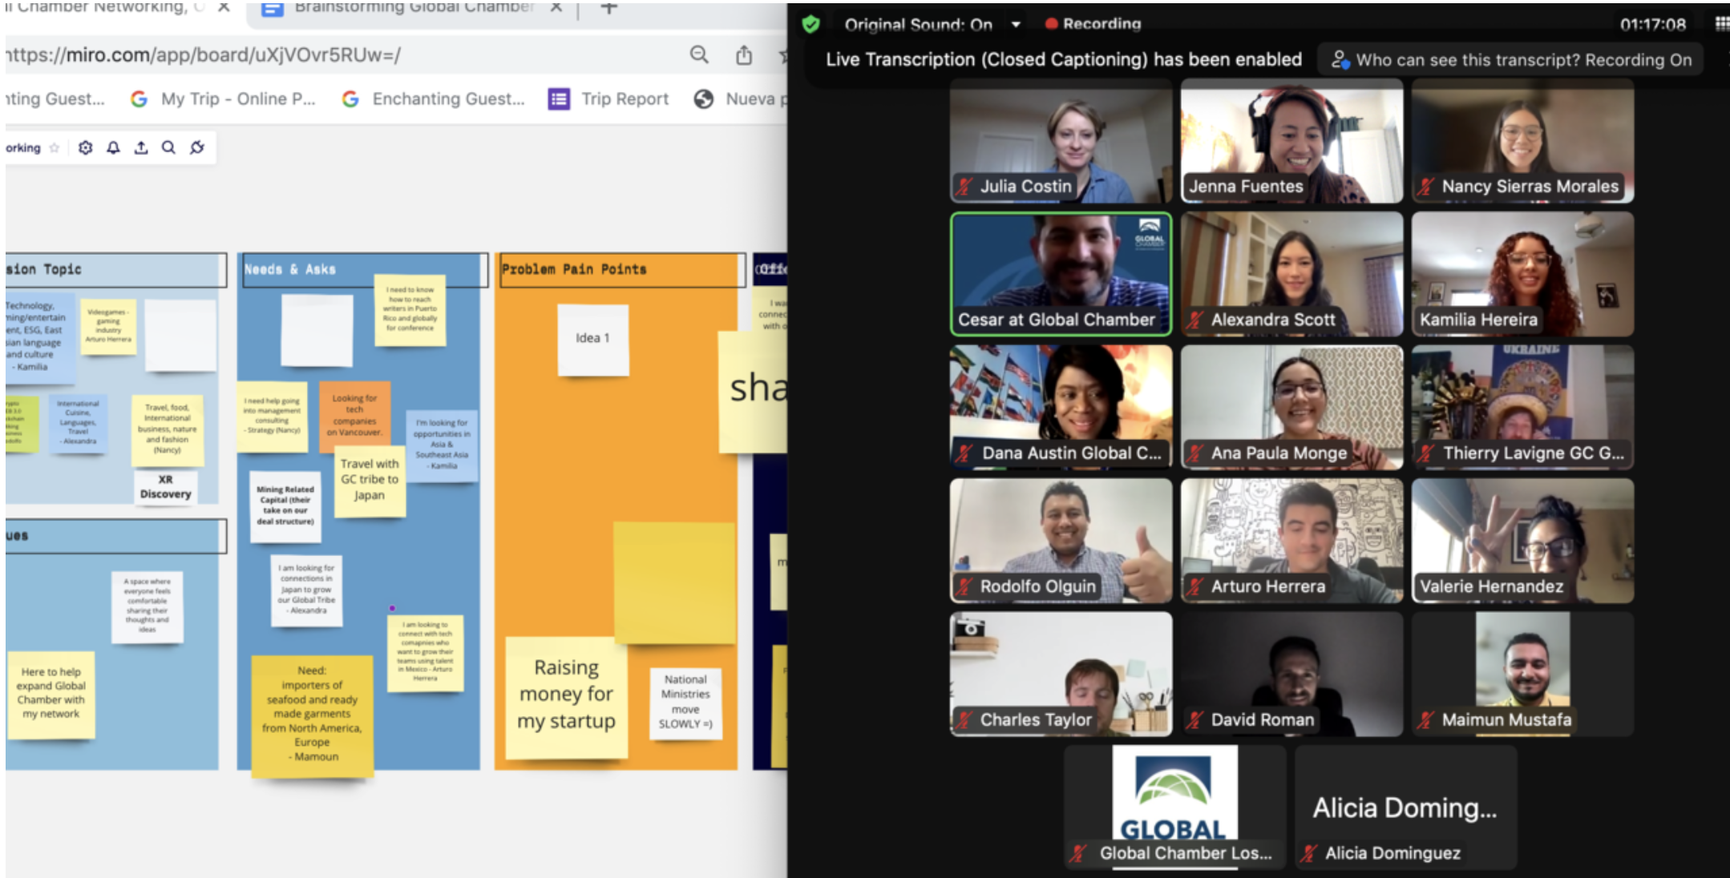
Task: Click Ana Paula Monge's muted mic icon
Action: 1194,453
